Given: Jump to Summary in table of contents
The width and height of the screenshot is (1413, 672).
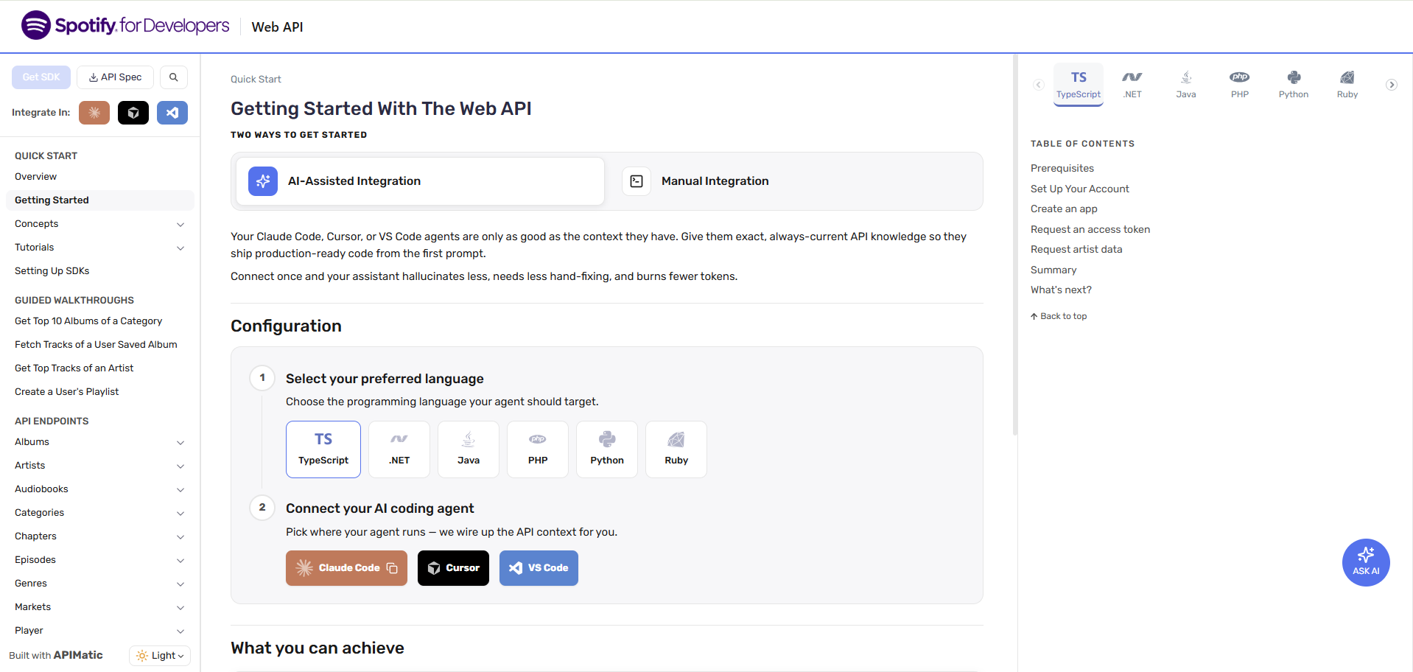Looking at the screenshot, I should (1053, 270).
